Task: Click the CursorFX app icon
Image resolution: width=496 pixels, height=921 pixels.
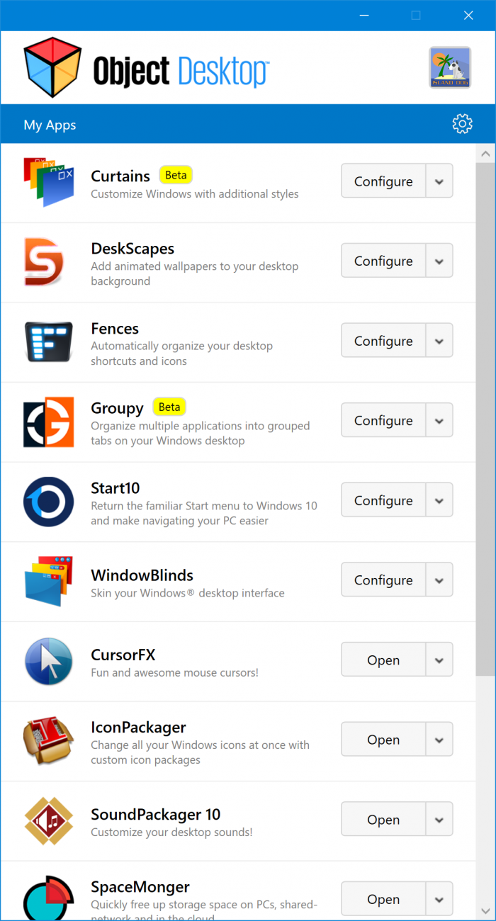Action: click(49, 661)
